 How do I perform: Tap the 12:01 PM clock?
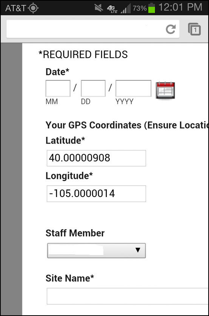click(180, 7)
